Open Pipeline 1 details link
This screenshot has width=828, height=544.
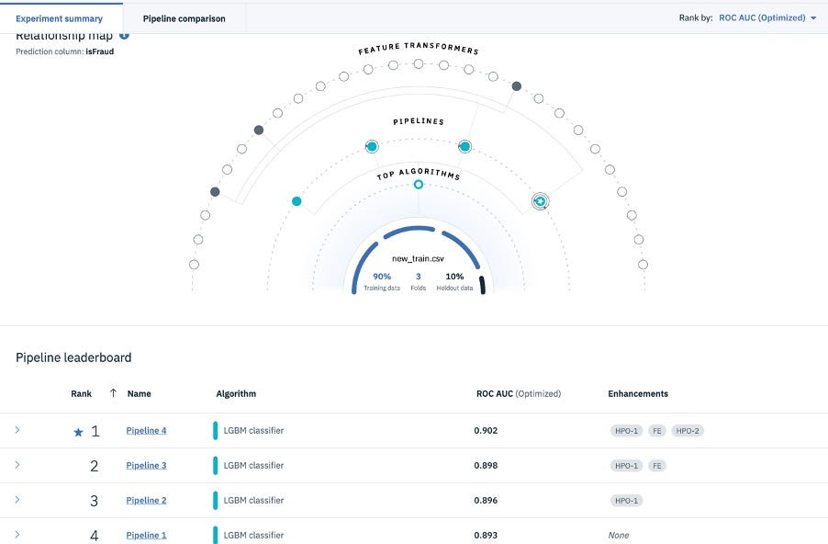(146, 535)
